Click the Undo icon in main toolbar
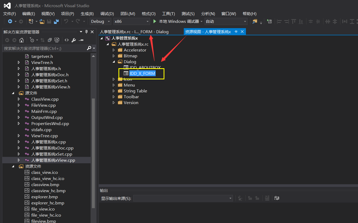The width and height of the screenshot is (358, 223). pyautogui.click(x=66, y=22)
